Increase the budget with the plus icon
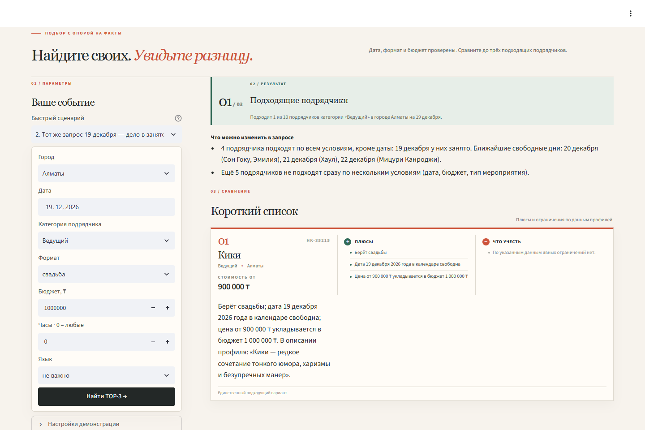The width and height of the screenshot is (645, 430). click(168, 308)
